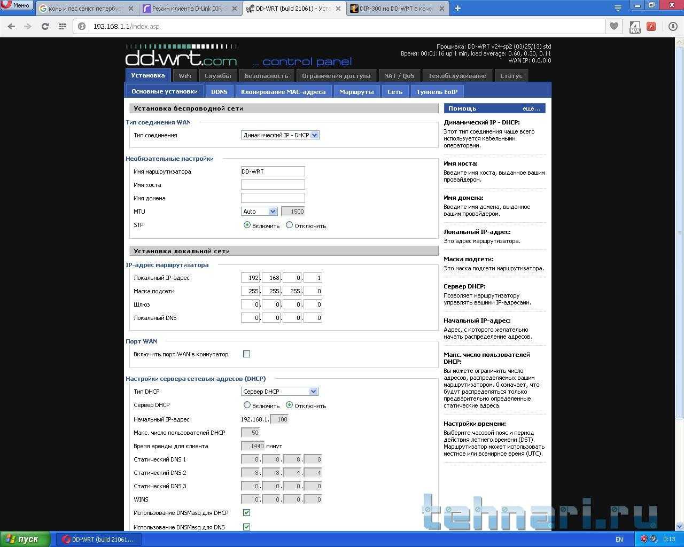Viewport: 684px width, 547px height.
Task: Open the Тип DHCP dropdown
Action: click(x=279, y=392)
